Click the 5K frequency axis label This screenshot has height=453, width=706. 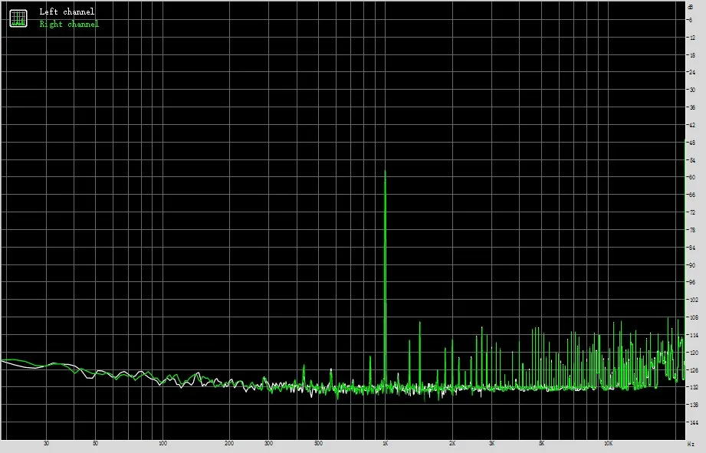click(x=542, y=444)
